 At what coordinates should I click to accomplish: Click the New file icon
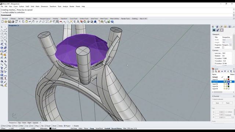point(3,22)
